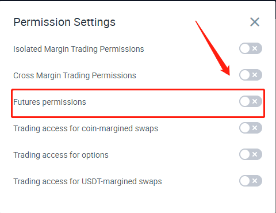Click white knob of Cross Margin switch
This screenshot has height=213, width=276.
tap(245, 75)
